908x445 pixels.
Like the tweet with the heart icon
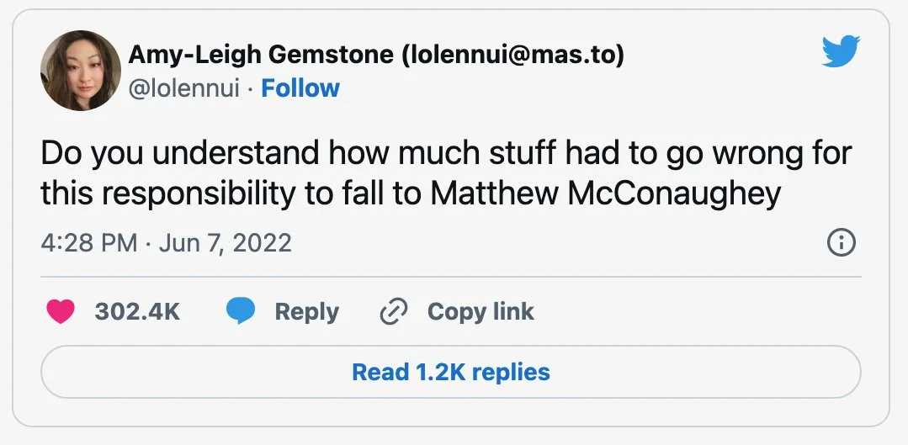point(59,311)
